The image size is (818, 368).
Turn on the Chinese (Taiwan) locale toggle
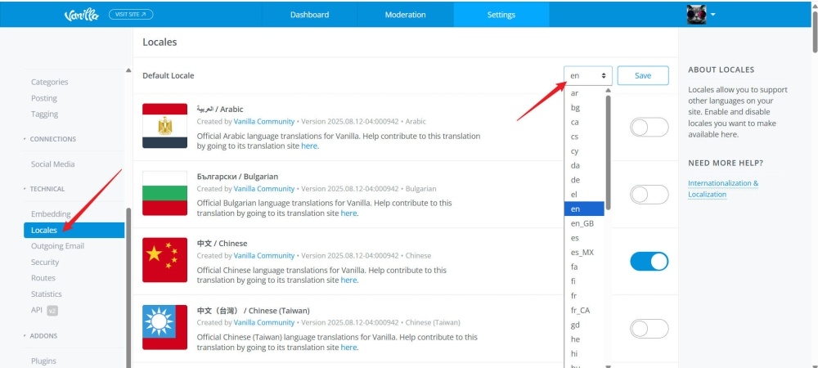click(649, 328)
